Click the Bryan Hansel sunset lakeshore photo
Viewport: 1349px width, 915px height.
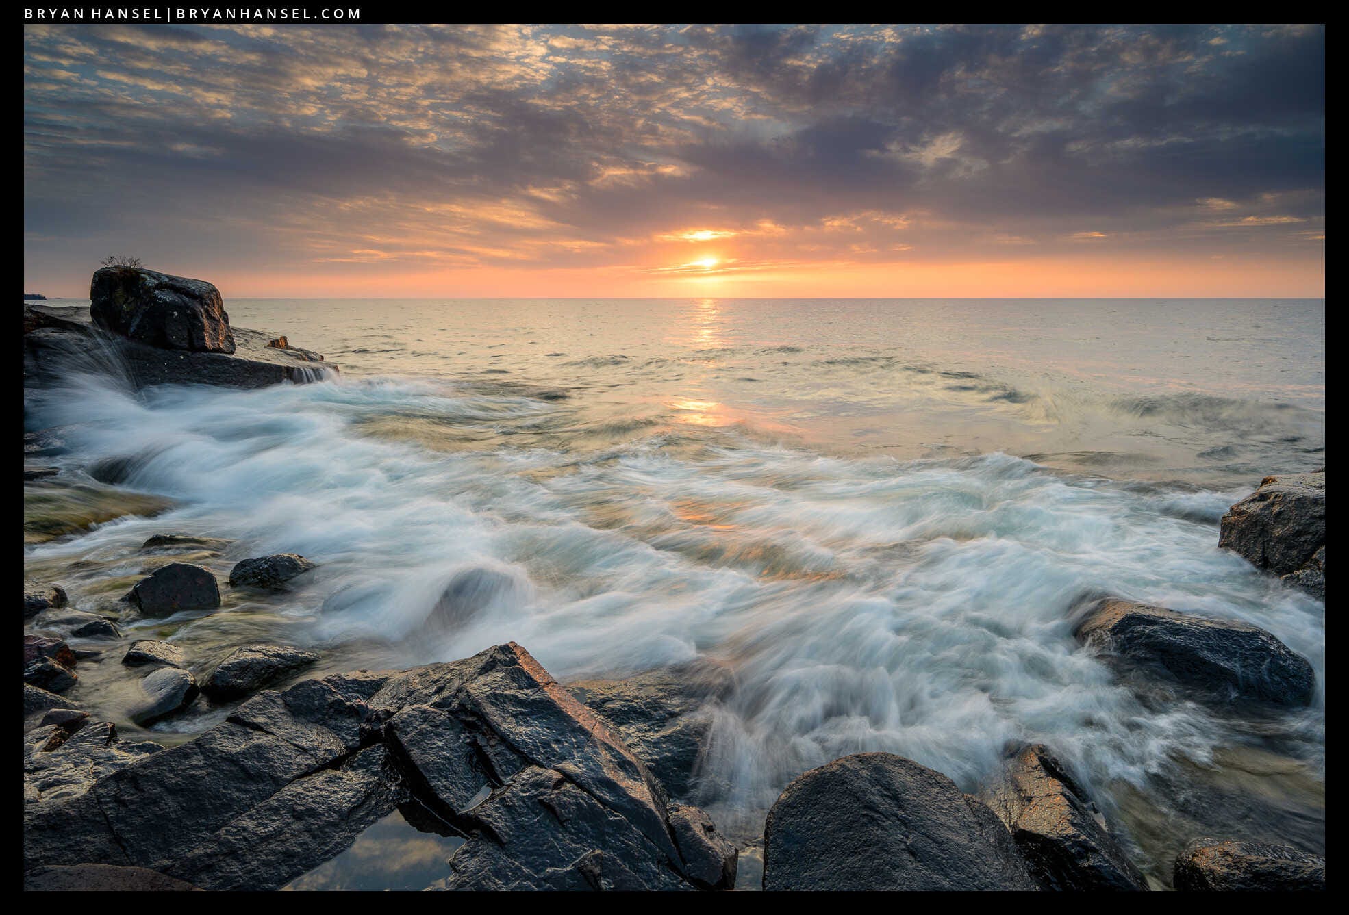click(674, 457)
